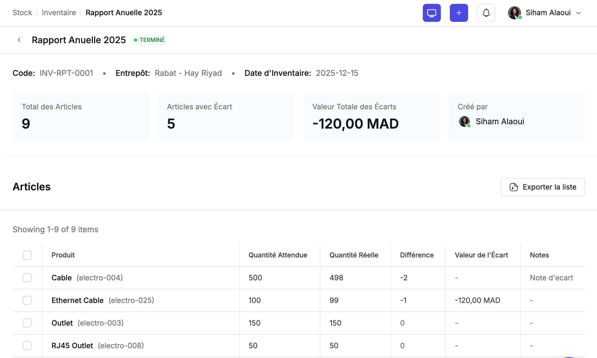The width and height of the screenshot is (597, 358).
Task: Tick the Outlet row checkbox
Action: pos(27,323)
